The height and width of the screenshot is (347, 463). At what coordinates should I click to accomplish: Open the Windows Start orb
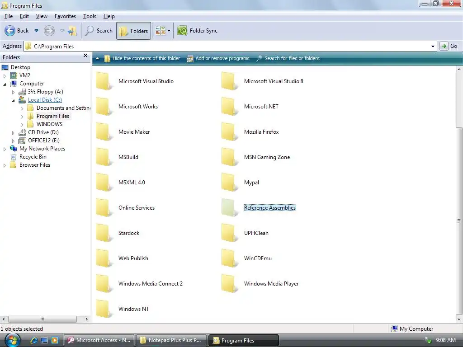[12, 341]
